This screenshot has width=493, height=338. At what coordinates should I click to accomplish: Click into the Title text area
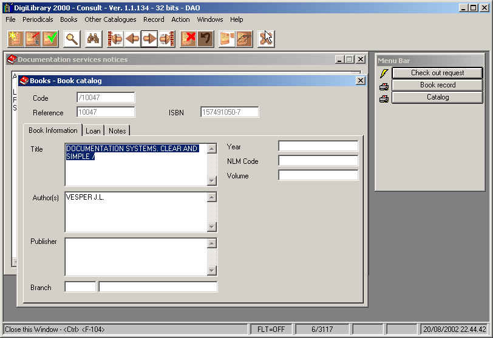[136, 164]
